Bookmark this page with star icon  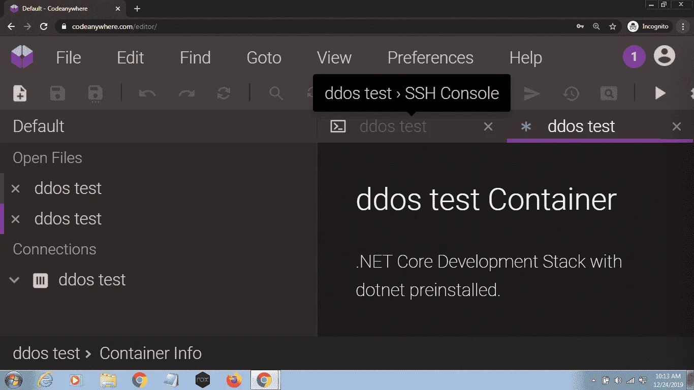(x=613, y=26)
